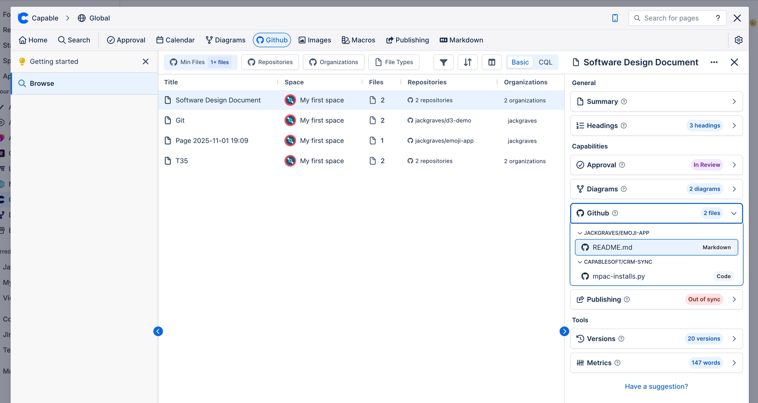The width and height of the screenshot is (758, 403).
Task: Open the sort order control
Action: tap(467, 62)
